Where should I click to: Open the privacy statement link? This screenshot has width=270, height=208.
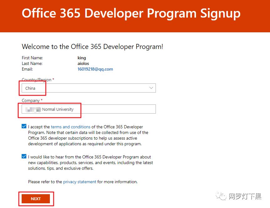(x=80, y=182)
